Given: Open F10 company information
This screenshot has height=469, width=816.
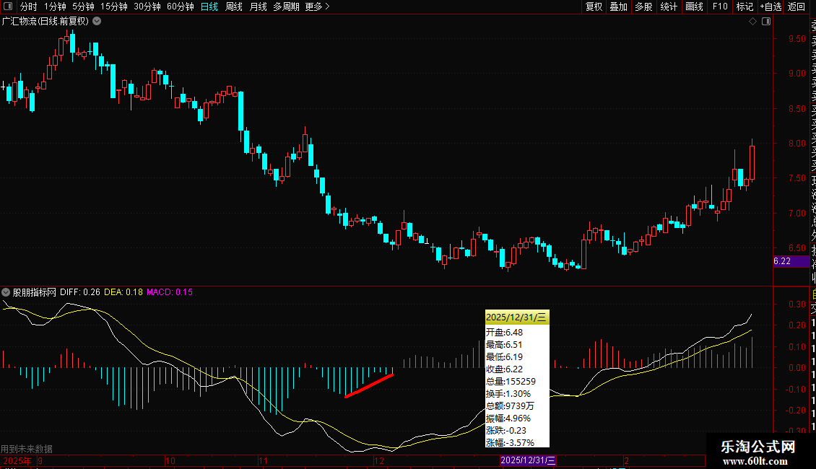Looking at the screenshot, I should pos(720,6).
